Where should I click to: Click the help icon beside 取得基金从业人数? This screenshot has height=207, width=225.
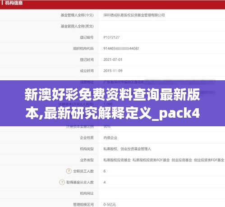62,182
